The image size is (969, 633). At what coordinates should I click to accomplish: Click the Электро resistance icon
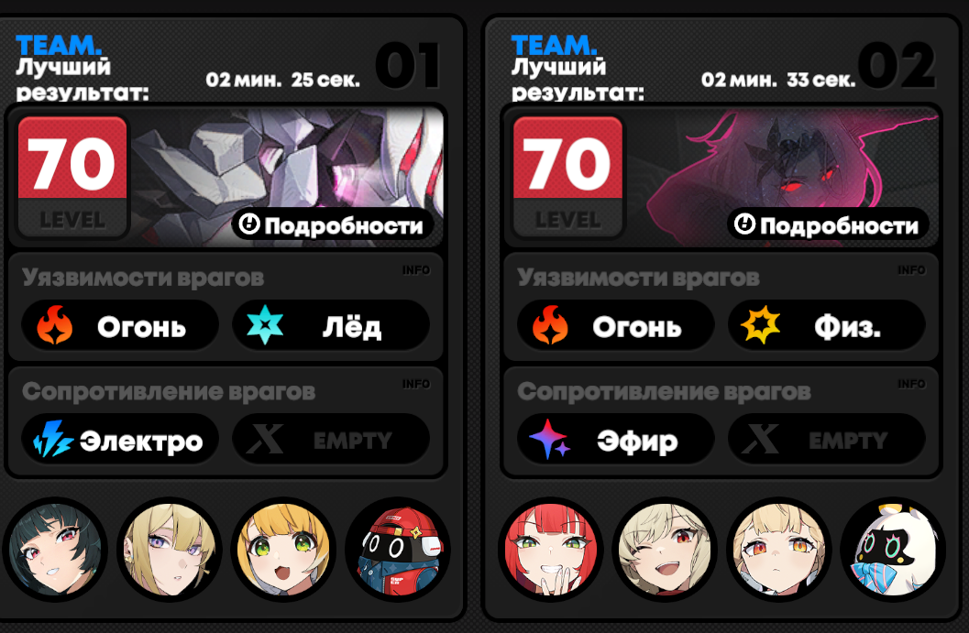(x=52, y=439)
